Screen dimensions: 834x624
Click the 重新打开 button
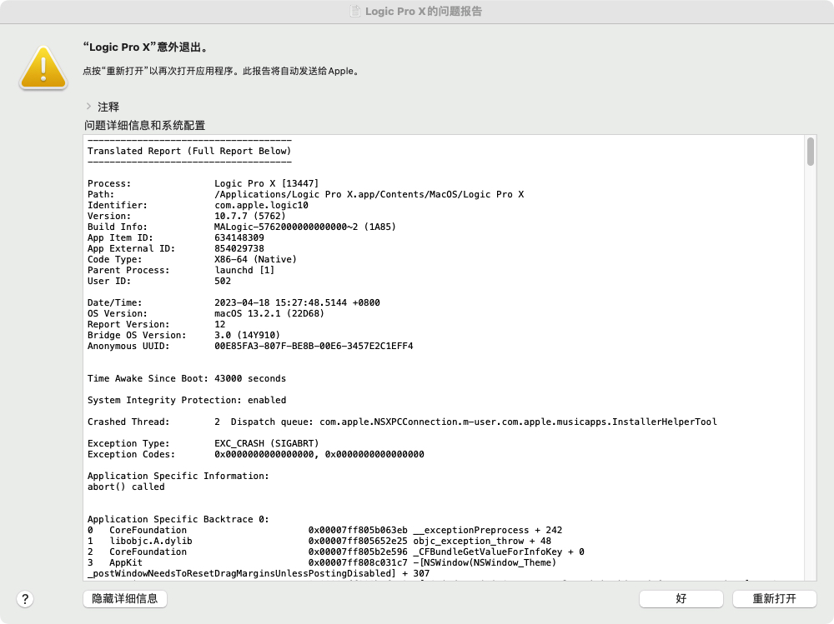[774, 598]
